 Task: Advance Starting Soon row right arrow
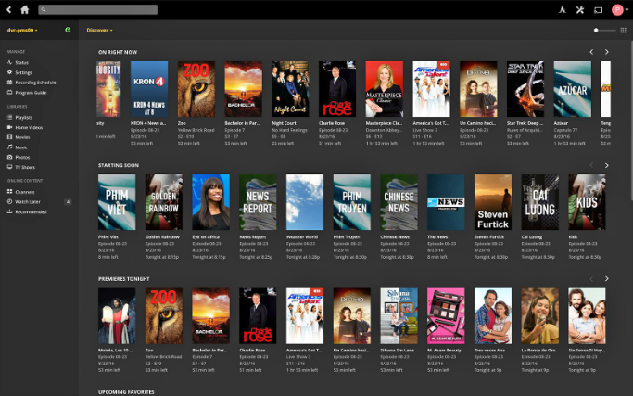[606, 165]
